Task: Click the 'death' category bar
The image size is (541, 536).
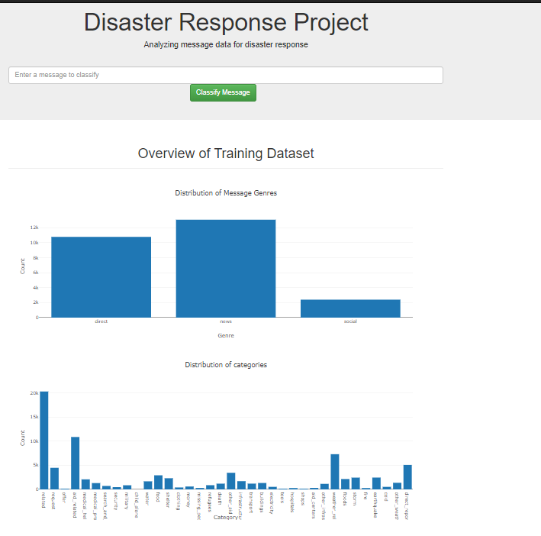Action: (x=221, y=486)
